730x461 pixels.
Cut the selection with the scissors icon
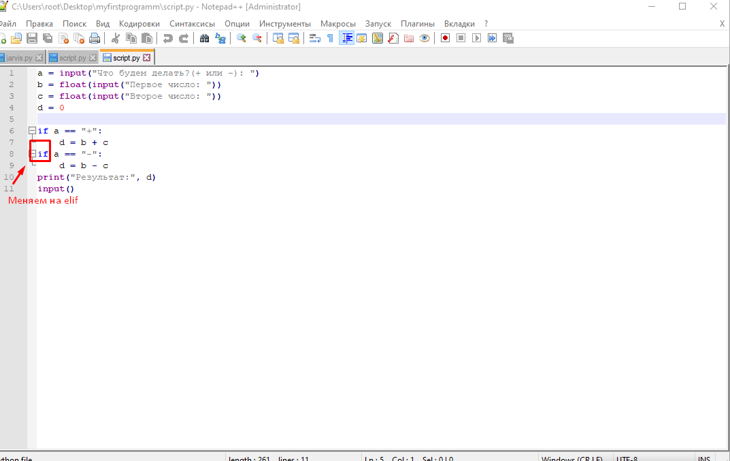(116, 38)
